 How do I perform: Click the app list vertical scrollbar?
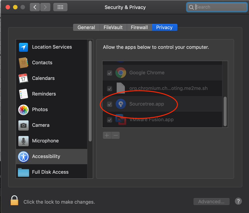(x=225, y=111)
